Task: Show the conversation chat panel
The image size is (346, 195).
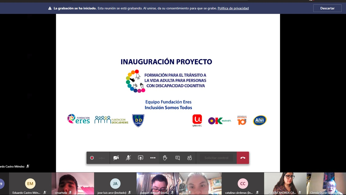Action: pyautogui.click(x=177, y=158)
